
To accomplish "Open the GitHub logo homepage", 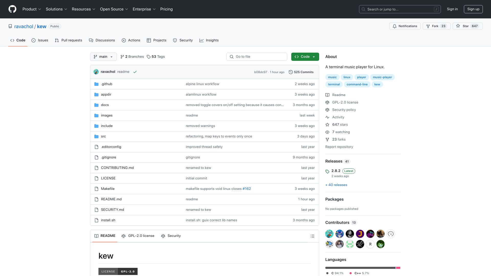I will 12,9.
